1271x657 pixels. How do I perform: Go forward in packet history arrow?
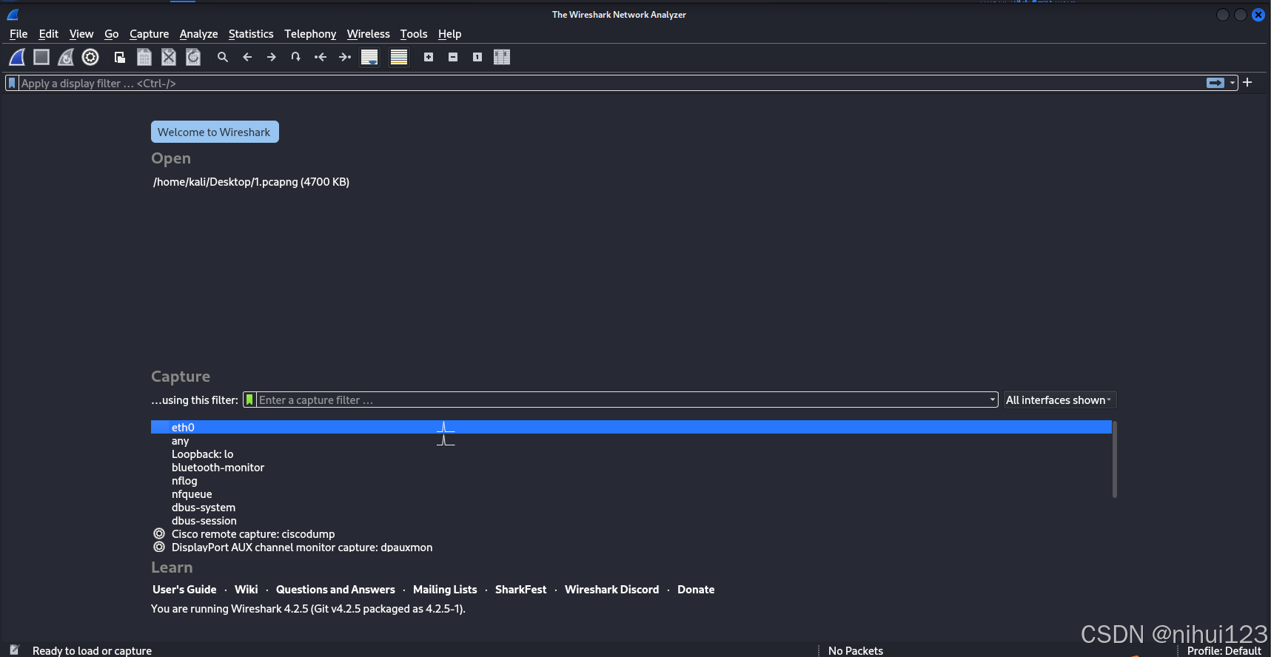(272, 57)
